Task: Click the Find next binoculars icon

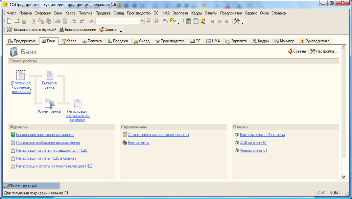Action: point(149,21)
